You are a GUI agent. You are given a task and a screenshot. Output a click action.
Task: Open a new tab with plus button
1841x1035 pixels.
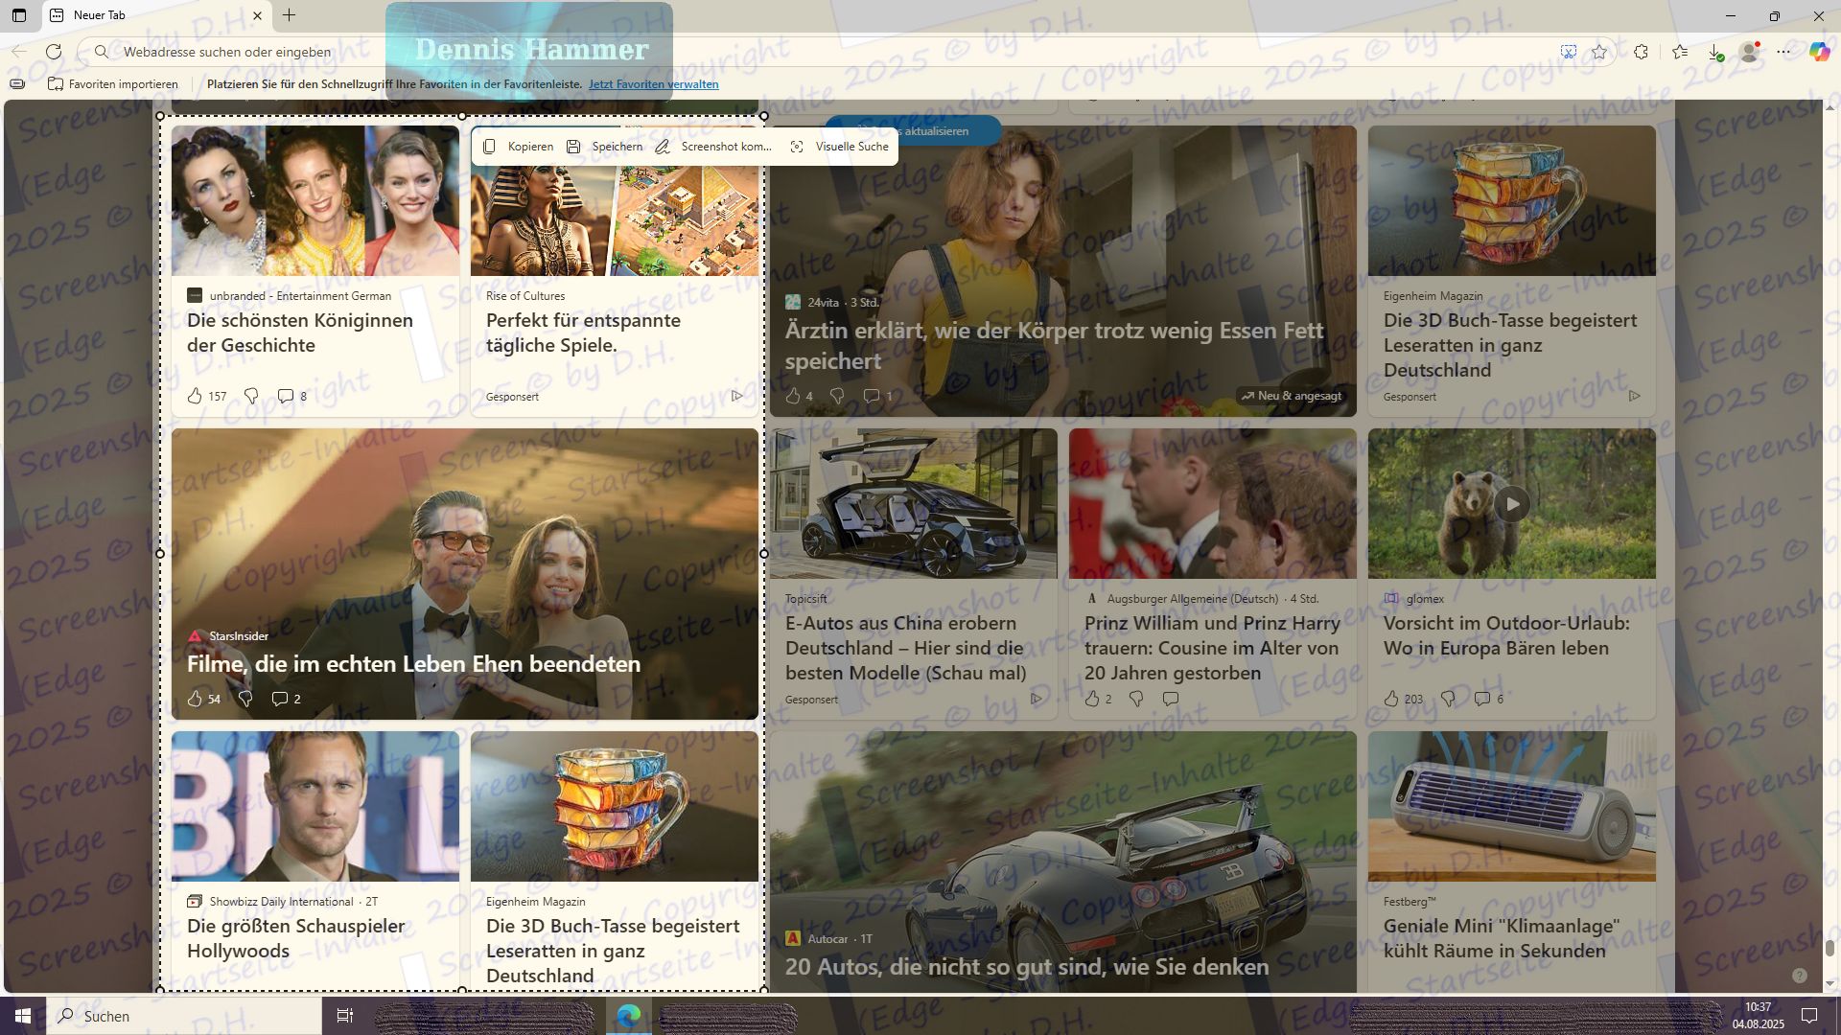pyautogui.click(x=289, y=15)
